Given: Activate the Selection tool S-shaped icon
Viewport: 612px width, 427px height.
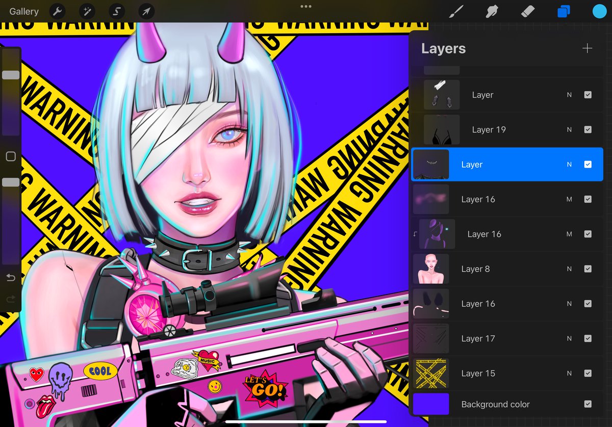Looking at the screenshot, I should click(x=116, y=11).
